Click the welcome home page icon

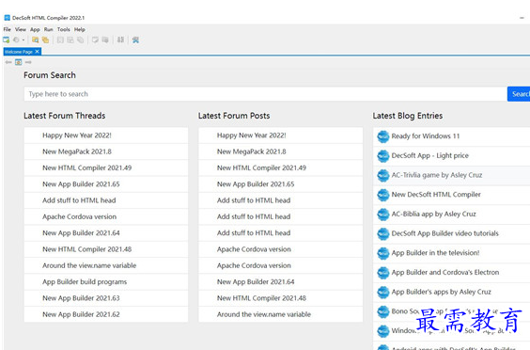point(18,62)
